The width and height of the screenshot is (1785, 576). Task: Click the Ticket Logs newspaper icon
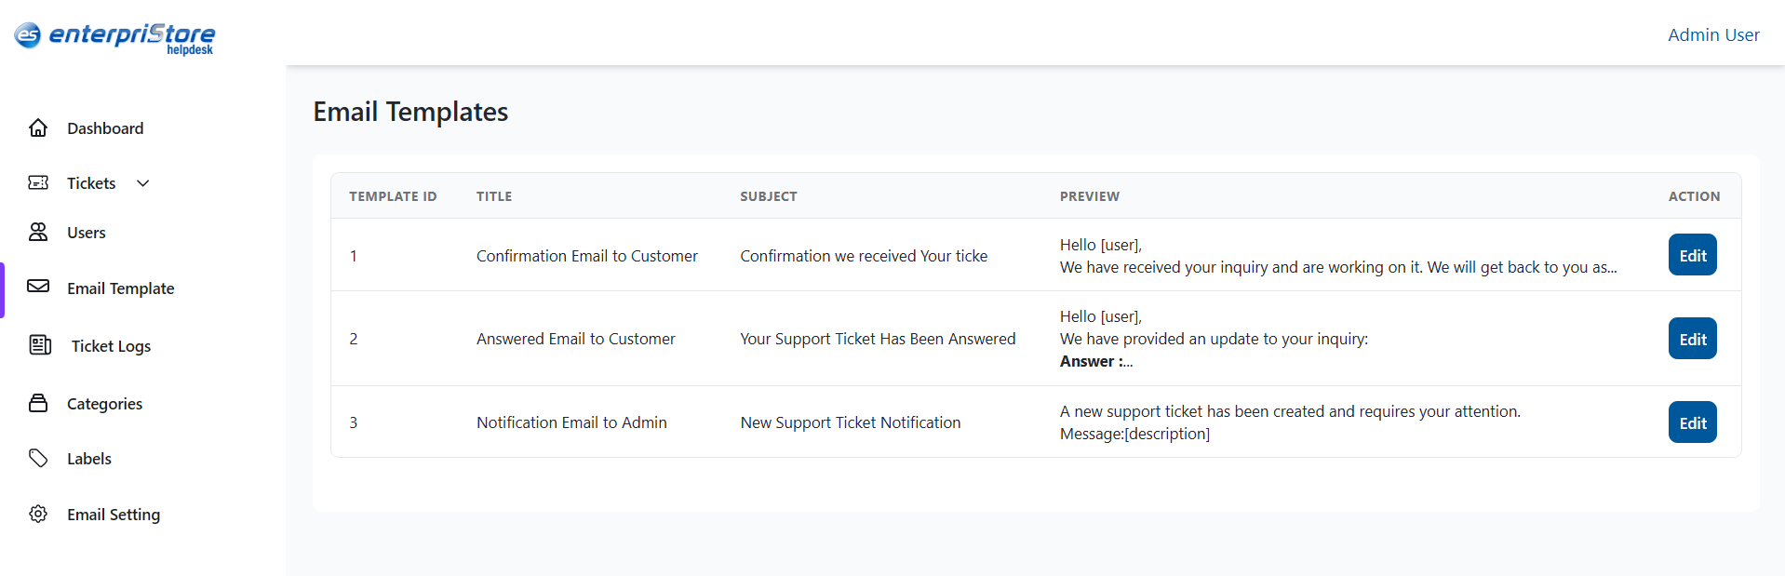[x=40, y=345]
